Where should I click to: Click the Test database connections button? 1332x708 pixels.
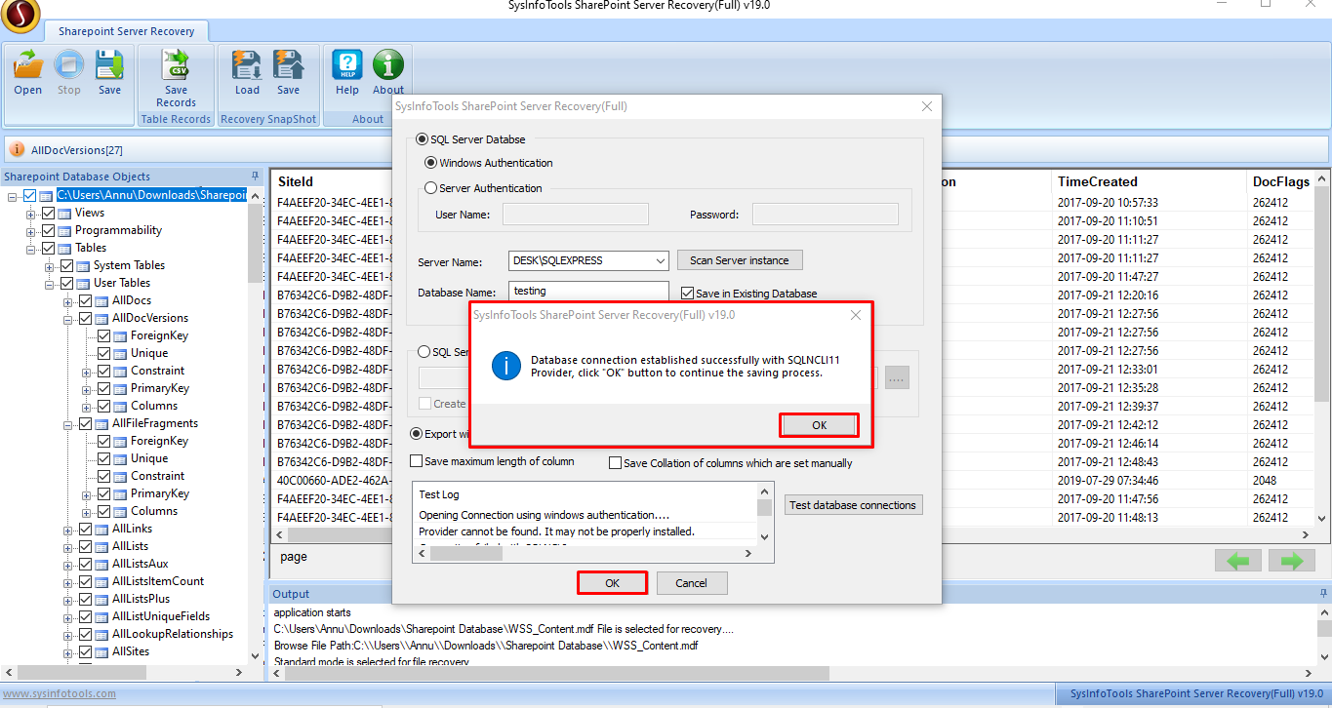tap(853, 505)
